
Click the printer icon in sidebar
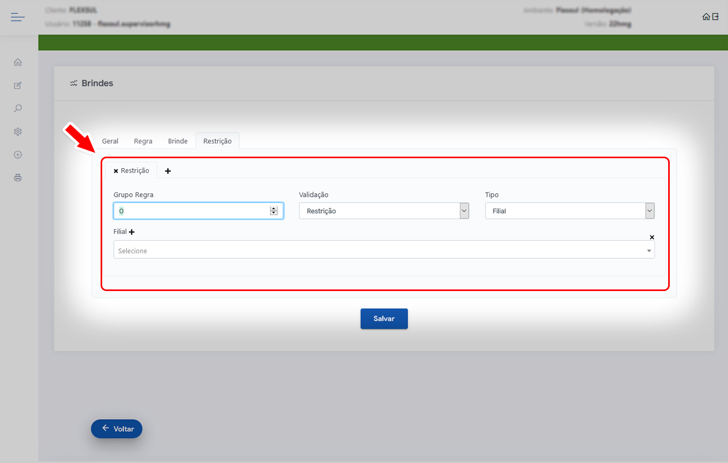pyautogui.click(x=18, y=178)
